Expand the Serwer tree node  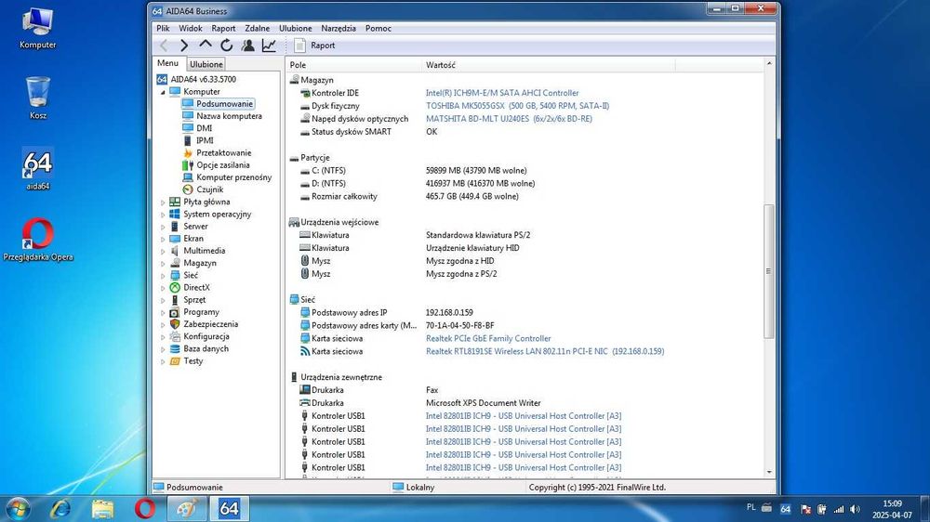[x=163, y=227]
